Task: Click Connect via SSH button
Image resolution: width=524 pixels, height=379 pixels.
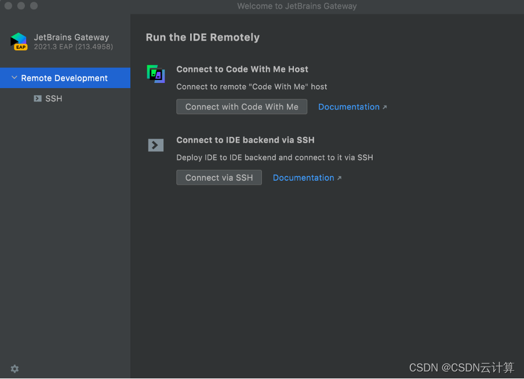Action: click(219, 177)
